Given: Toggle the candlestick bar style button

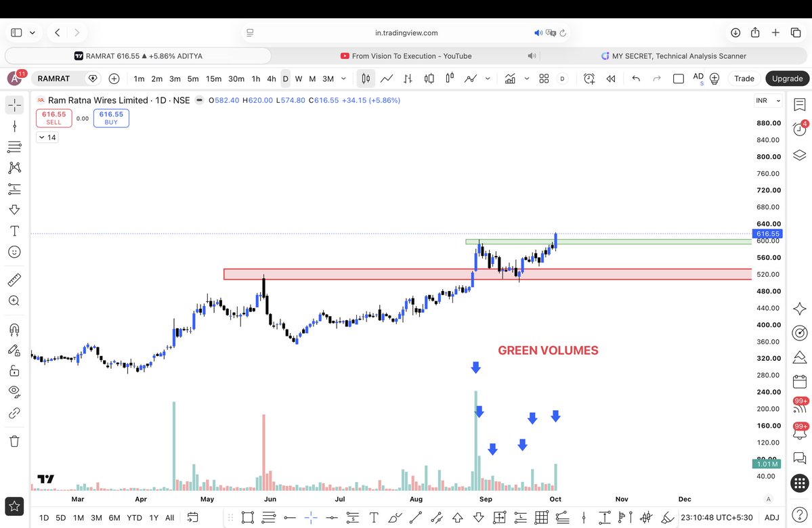Looking at the screenshot, I should [x=366, y=79].
